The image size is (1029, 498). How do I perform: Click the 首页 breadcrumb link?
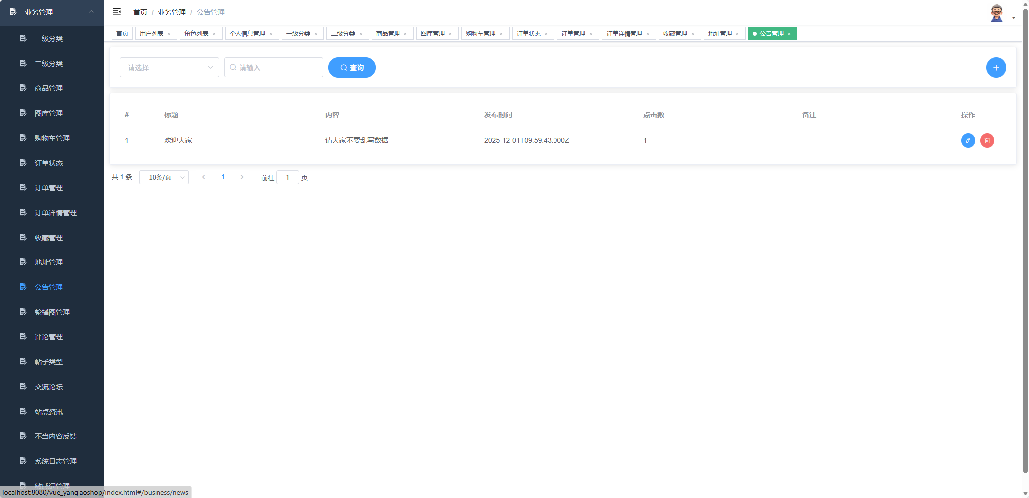(x=140, y=12)
